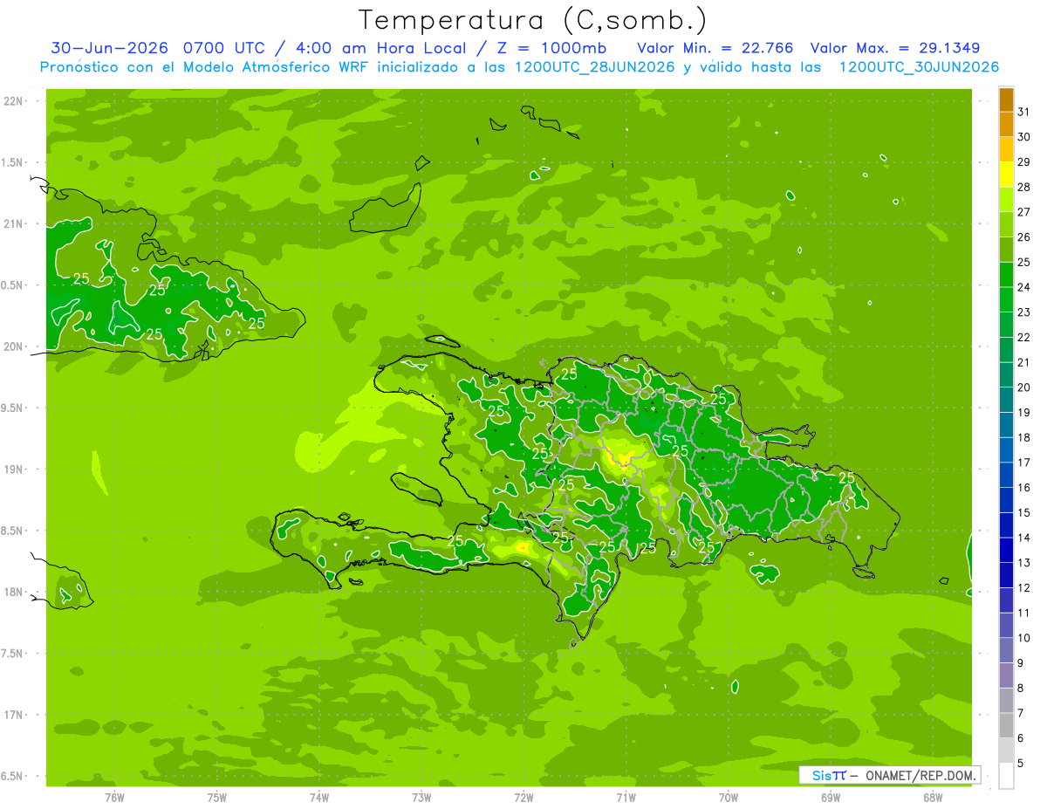Click the '71W' longitude axis label
The image size is (1047, 809).
[626, 798]
